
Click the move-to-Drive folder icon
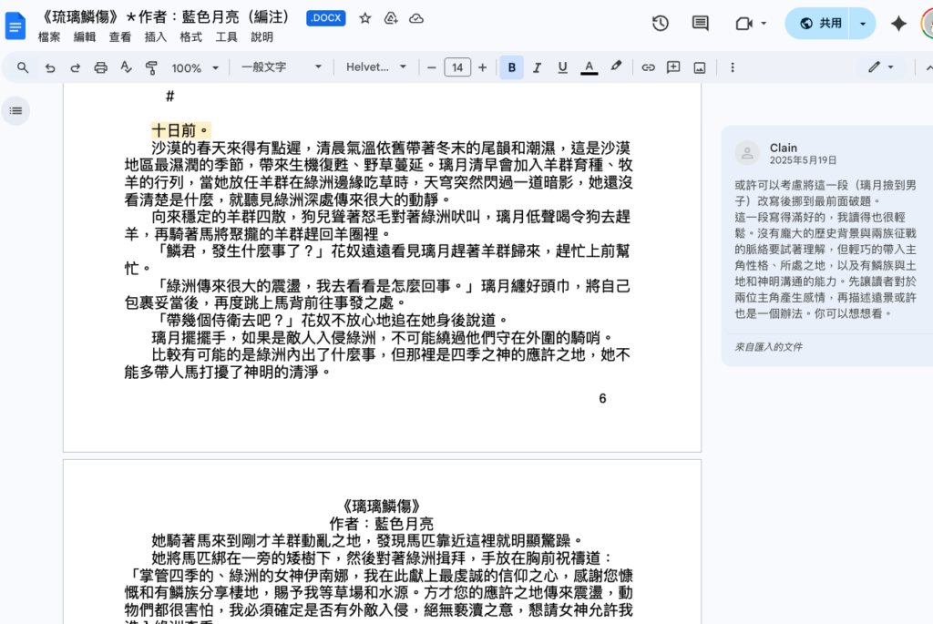tap(391, 18)
